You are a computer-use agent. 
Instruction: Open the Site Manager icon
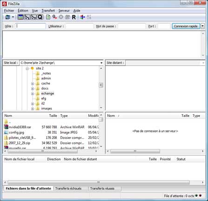[x=7, y=17]
